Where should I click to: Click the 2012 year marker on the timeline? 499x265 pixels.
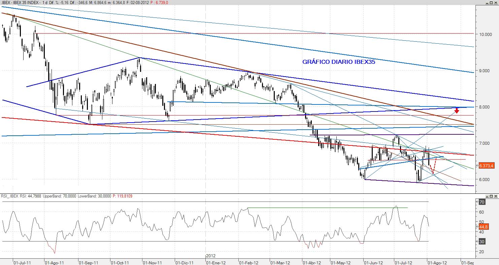[x=211, y=256]
